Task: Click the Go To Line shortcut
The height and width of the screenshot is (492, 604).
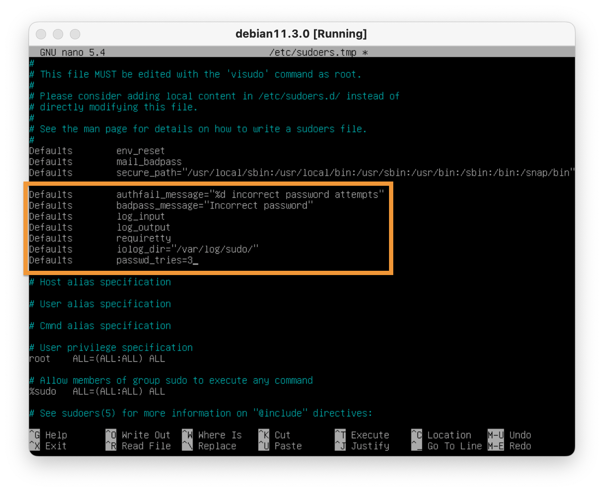Action: tap(446, 446)
